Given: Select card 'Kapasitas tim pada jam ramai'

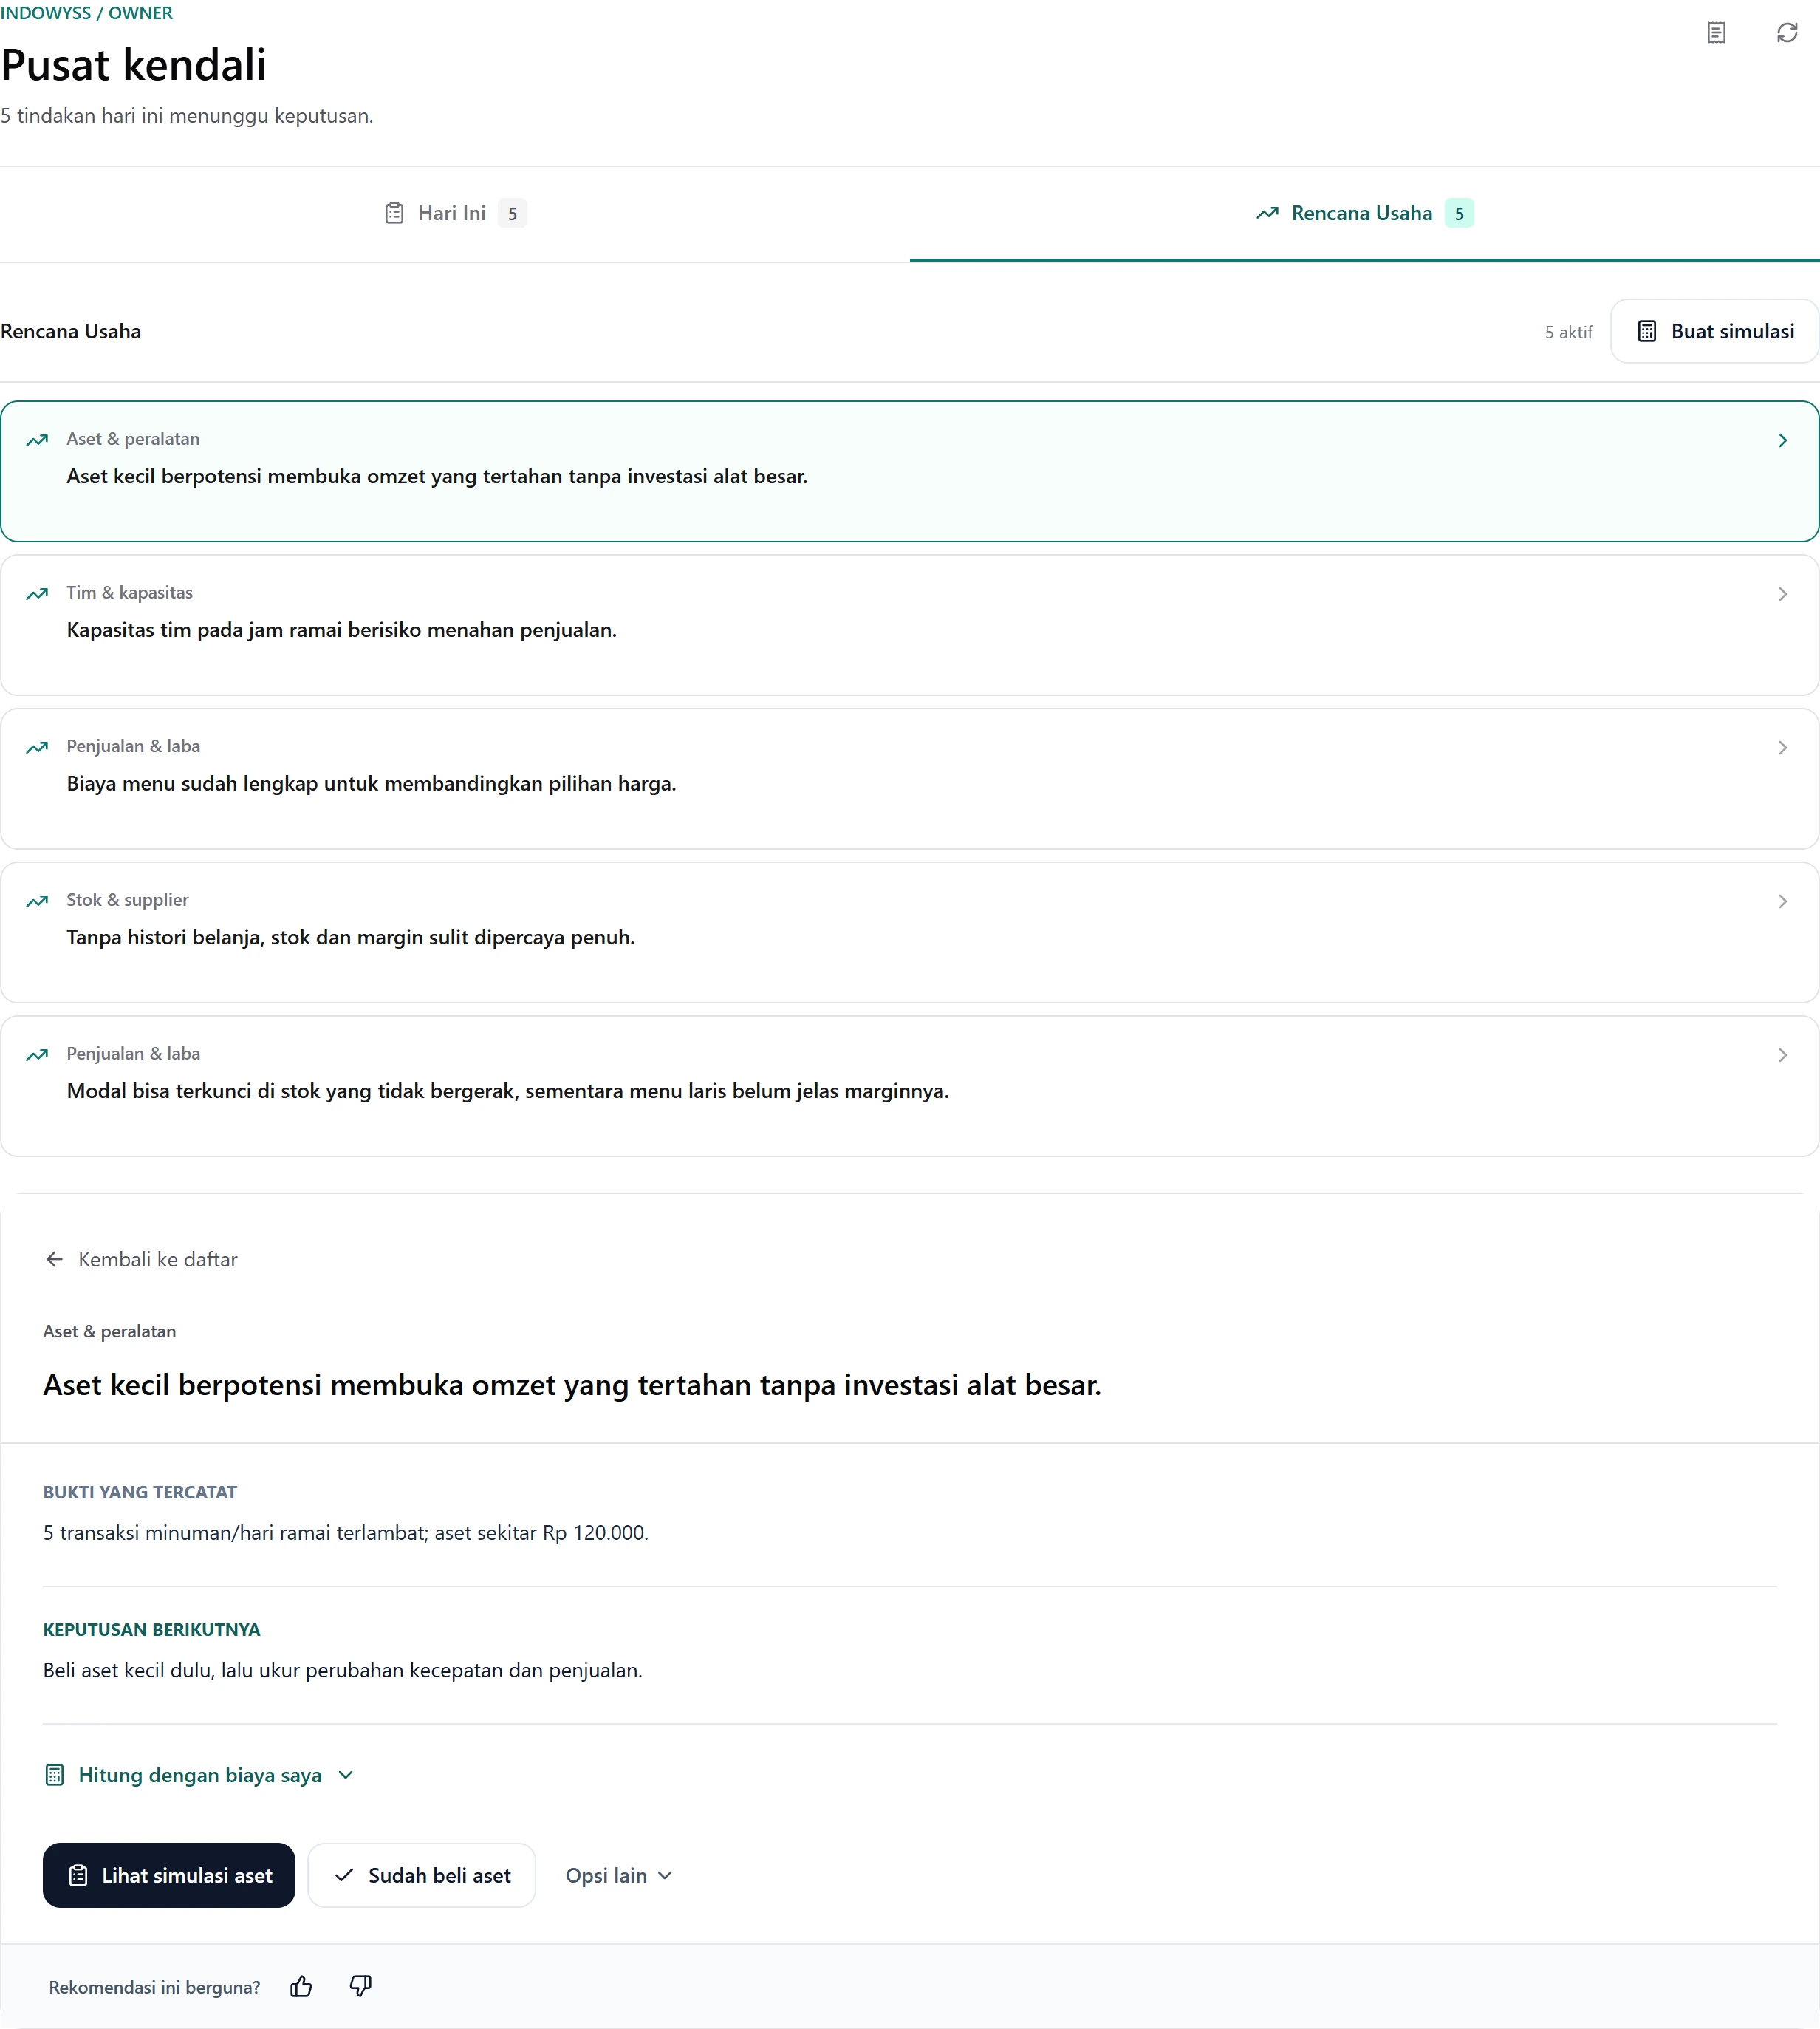Looking at the screenshot, I should click(909, 625).
